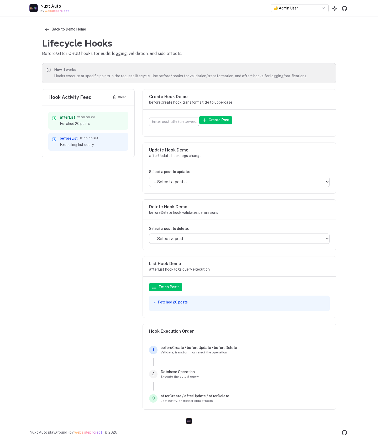Go Back to Demo Home
The image size is (378, 441).
65,29
